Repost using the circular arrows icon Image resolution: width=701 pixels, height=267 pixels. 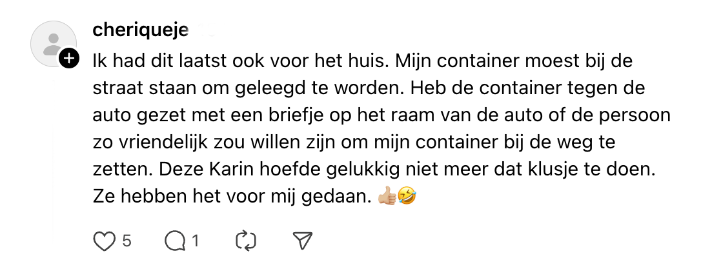[x=247, y=241]
